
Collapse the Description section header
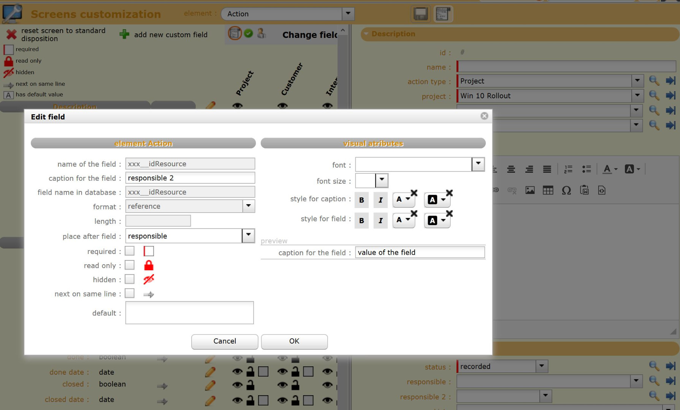(366, 34)
